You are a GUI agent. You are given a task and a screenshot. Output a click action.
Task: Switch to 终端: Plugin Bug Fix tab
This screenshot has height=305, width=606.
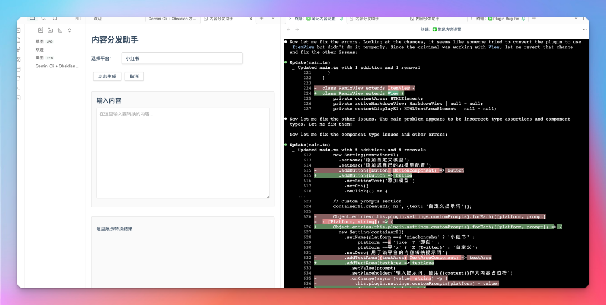coord(495,19)
